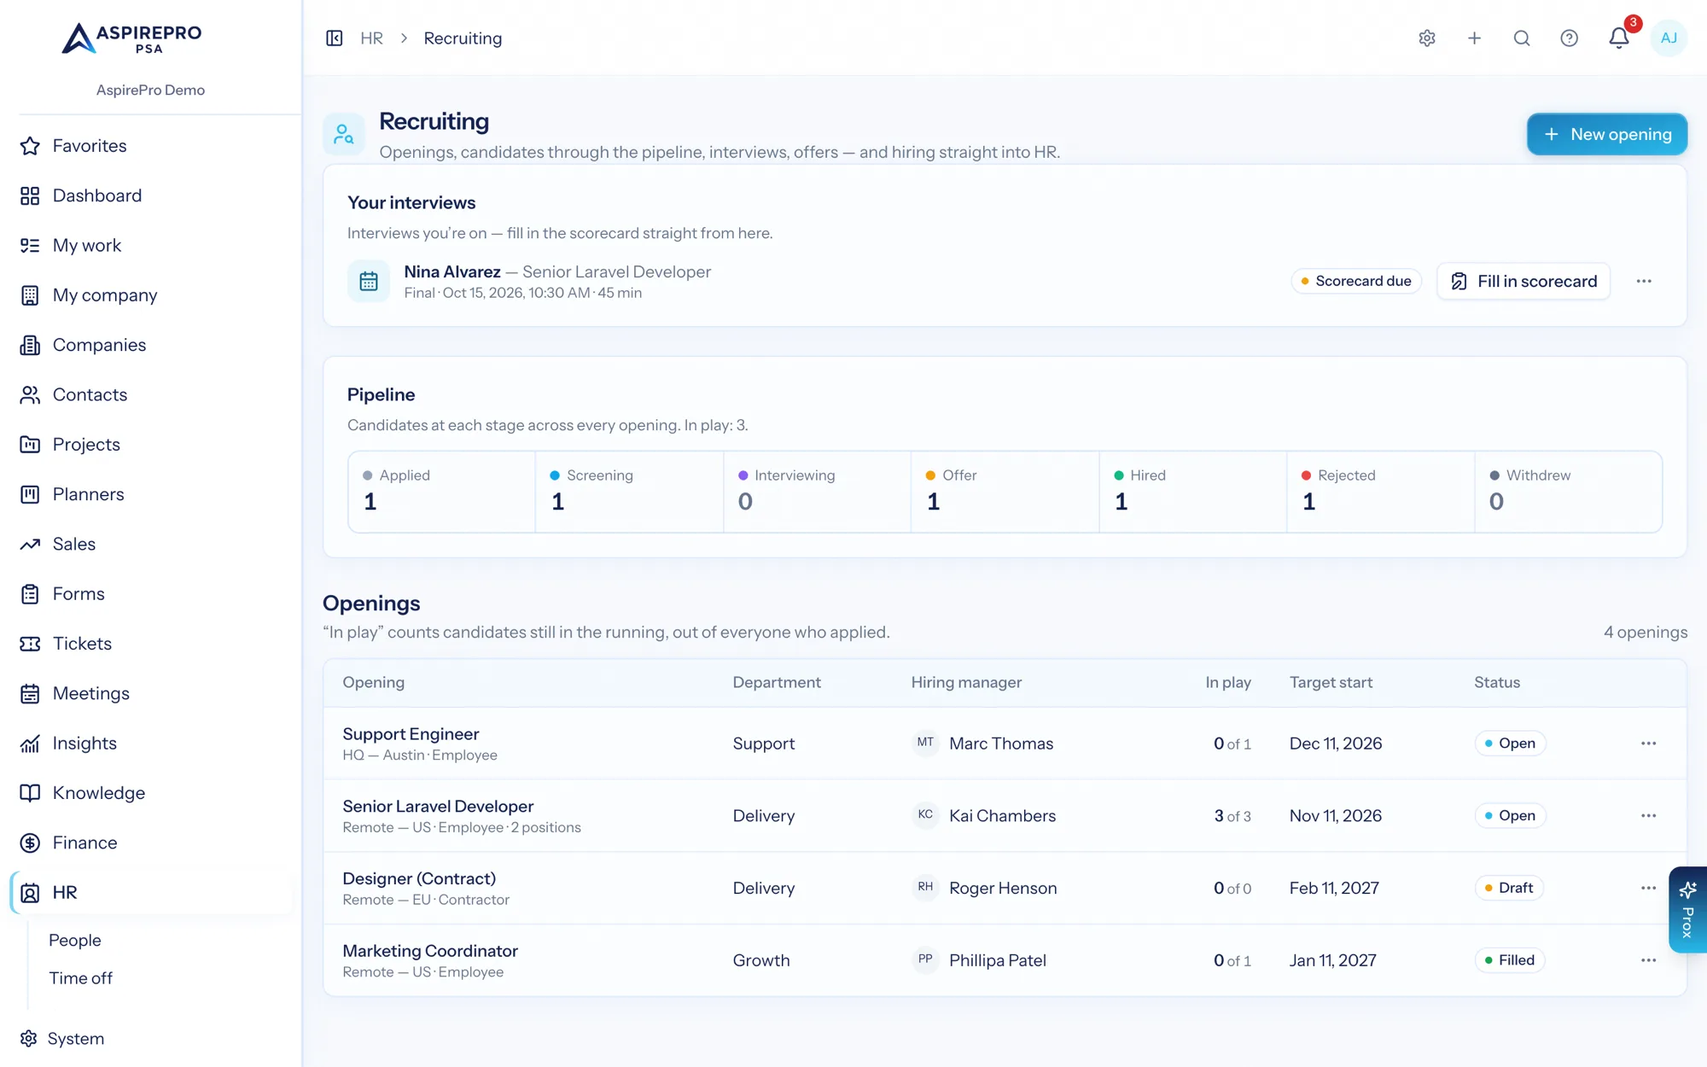The width and height of the screenshot is (1707, 1067).
Task: Open the search magnifier icon
Action: click(1522, 38)
